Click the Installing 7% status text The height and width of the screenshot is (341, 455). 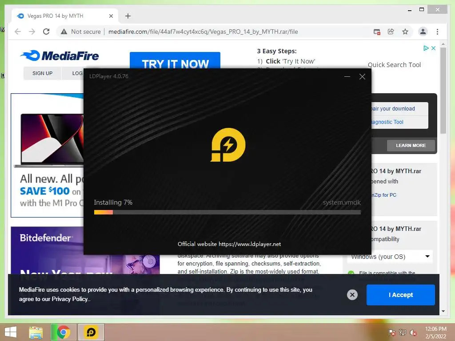coord(113,202)
